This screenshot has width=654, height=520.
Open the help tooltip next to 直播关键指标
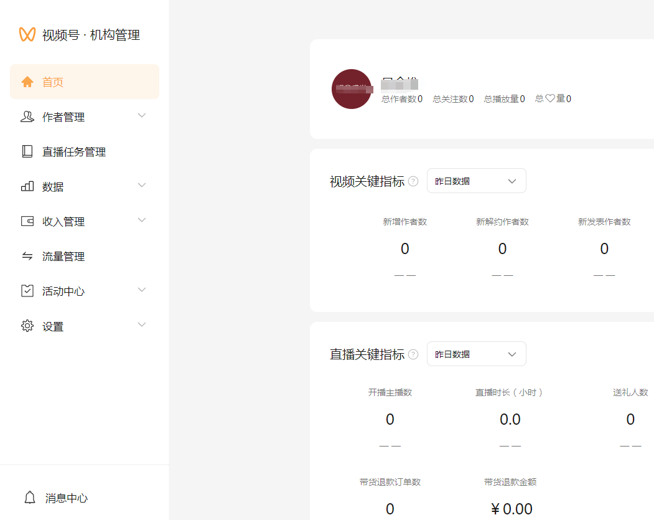pos(413,354)
